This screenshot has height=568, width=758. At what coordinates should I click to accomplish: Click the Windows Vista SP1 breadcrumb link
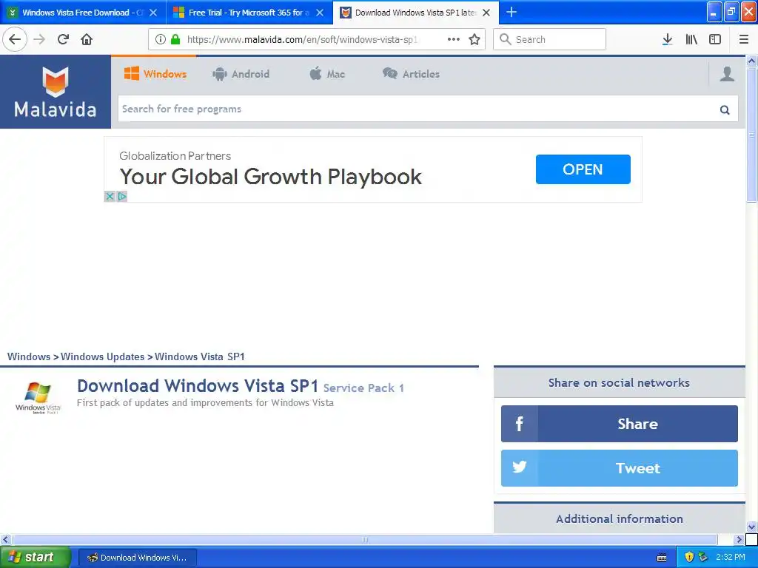(x=200, y=356)
